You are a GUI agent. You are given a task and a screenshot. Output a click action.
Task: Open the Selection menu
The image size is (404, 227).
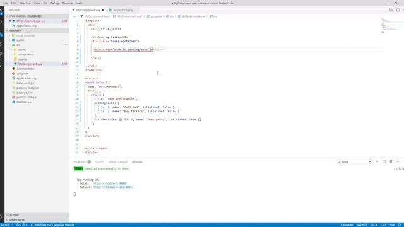(x=25, y=3)
